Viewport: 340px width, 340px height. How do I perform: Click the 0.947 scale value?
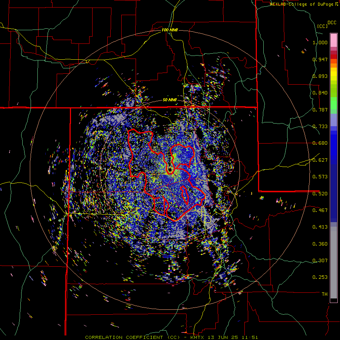[320, 59]
